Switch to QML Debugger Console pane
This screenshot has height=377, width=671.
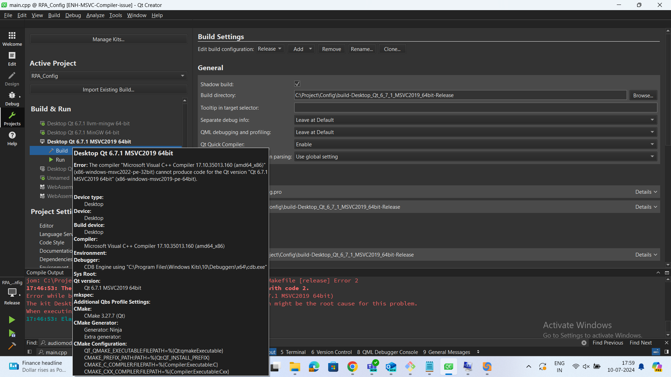[387, 352]
